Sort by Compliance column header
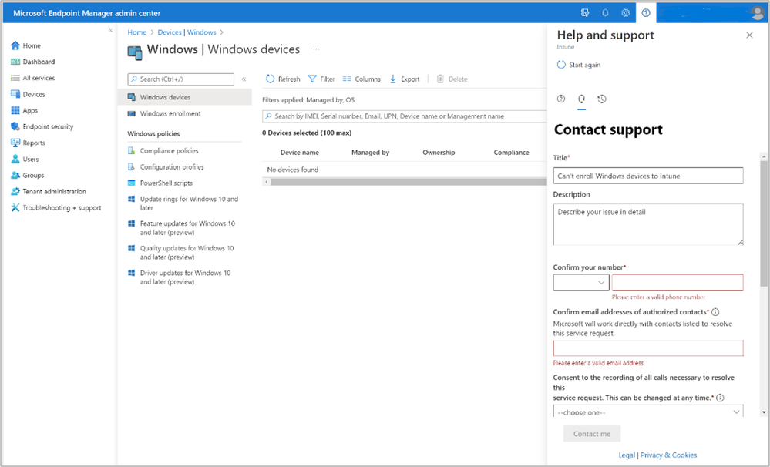 coord(511,153)
